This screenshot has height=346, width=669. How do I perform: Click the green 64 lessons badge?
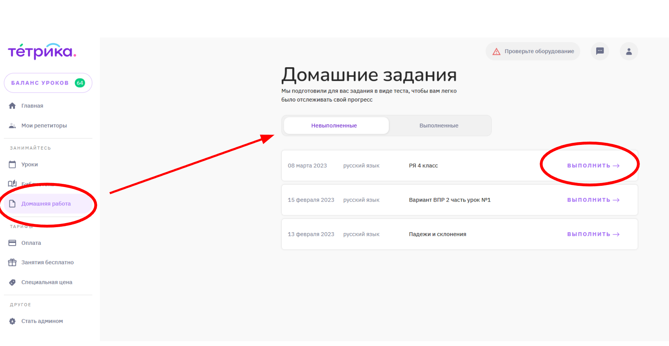(x=80, y=83)
